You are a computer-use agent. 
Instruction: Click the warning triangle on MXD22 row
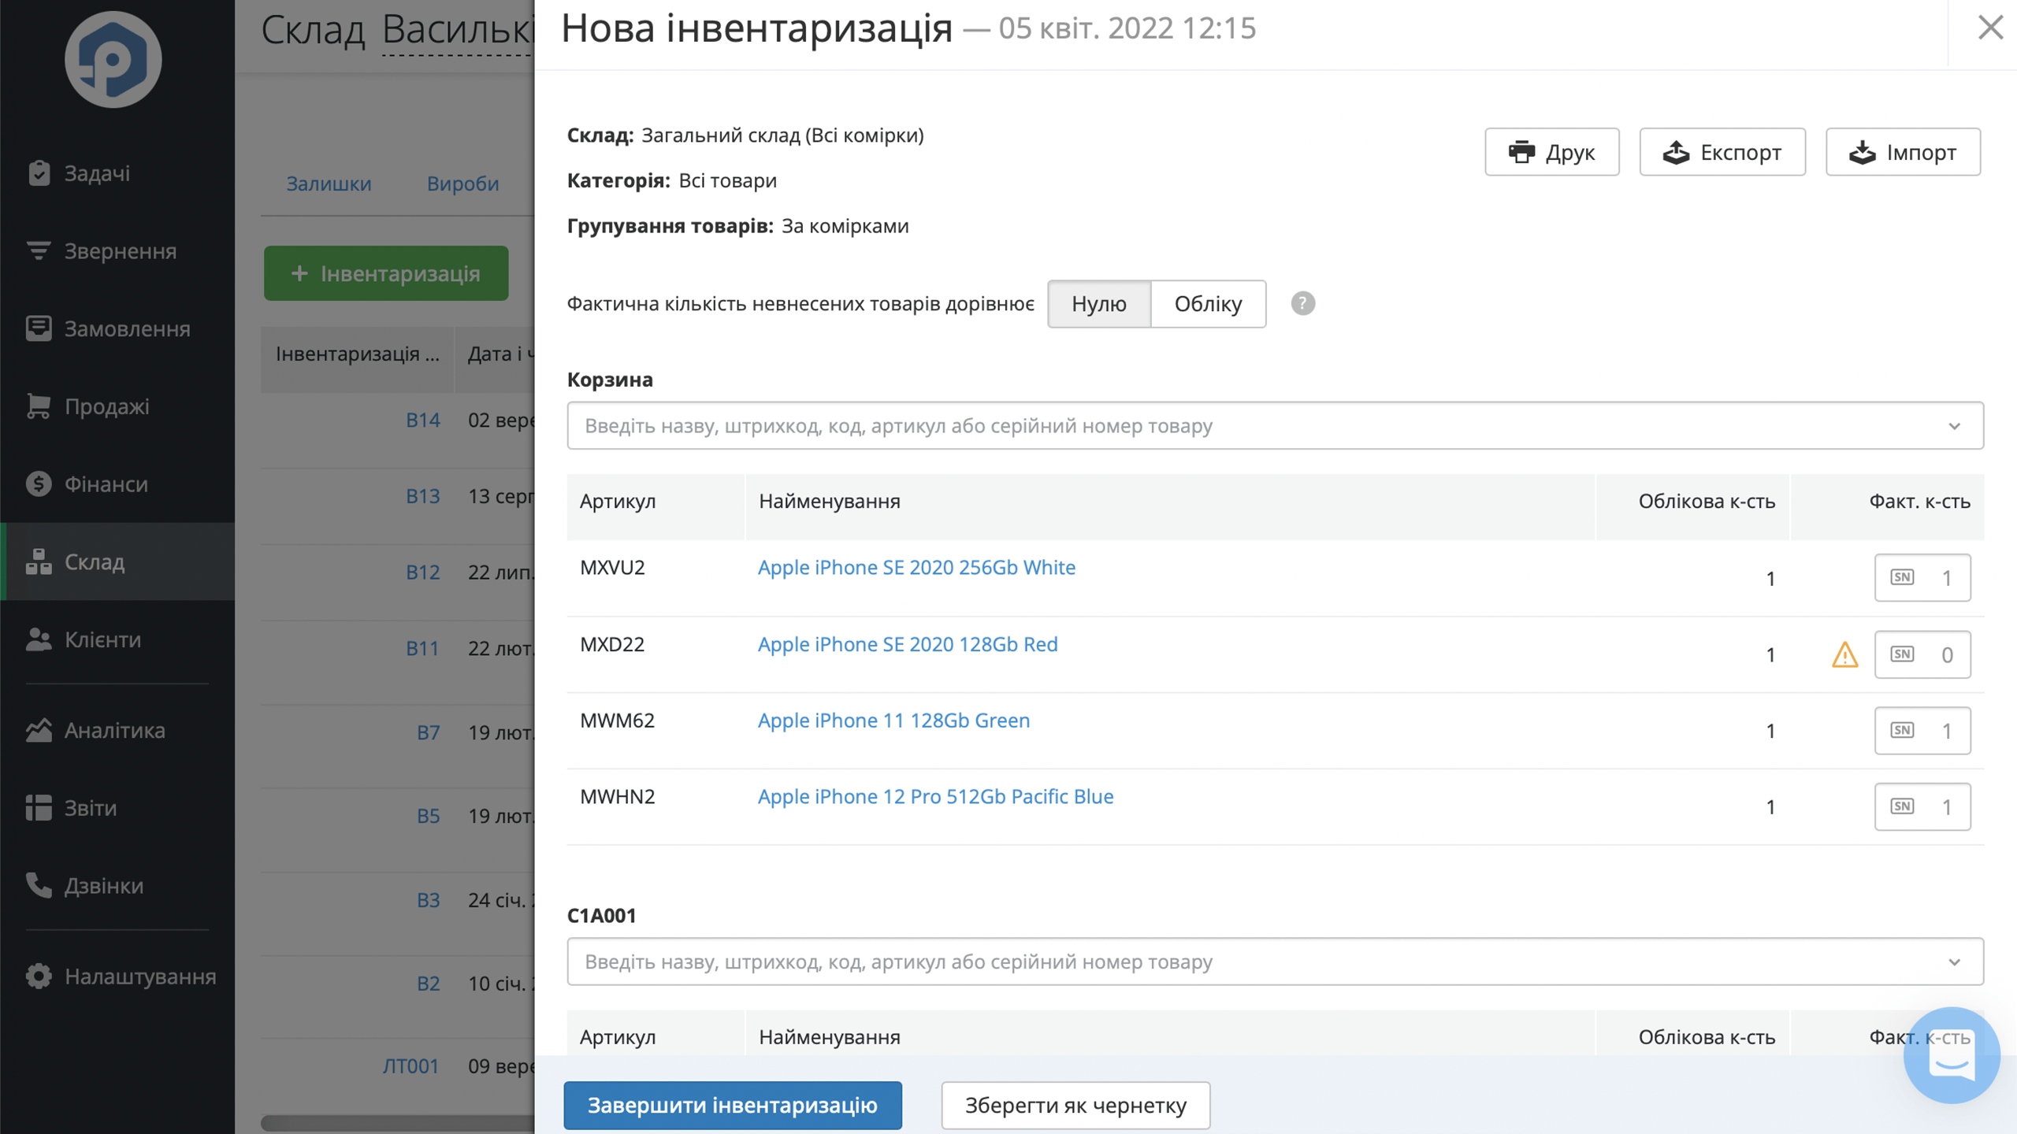(1844, 654)
